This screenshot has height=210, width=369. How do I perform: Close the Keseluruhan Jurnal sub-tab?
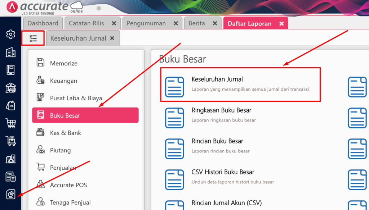click(x=112, y=38)
